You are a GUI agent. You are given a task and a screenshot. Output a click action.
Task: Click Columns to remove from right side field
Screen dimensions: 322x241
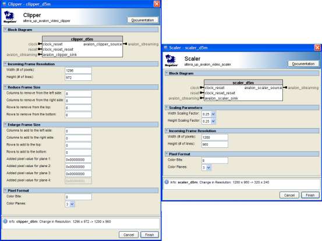[78, 101]
